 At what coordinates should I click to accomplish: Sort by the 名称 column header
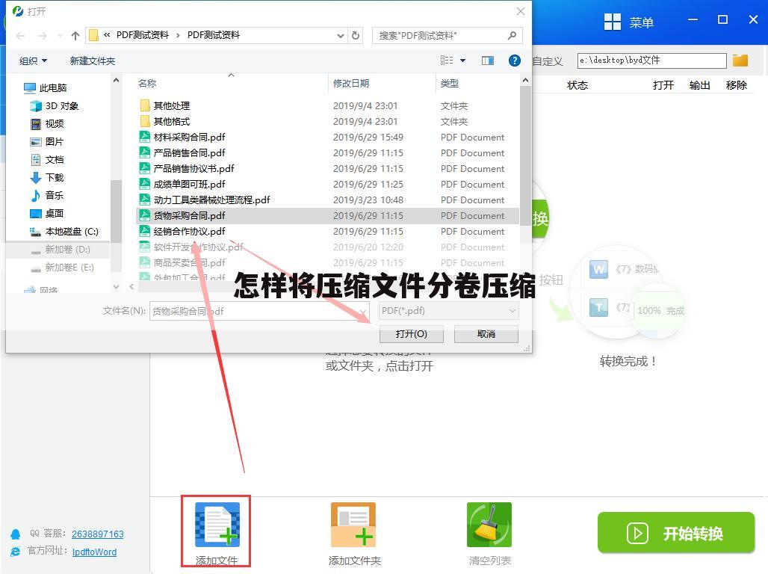(x=147, y=83)
